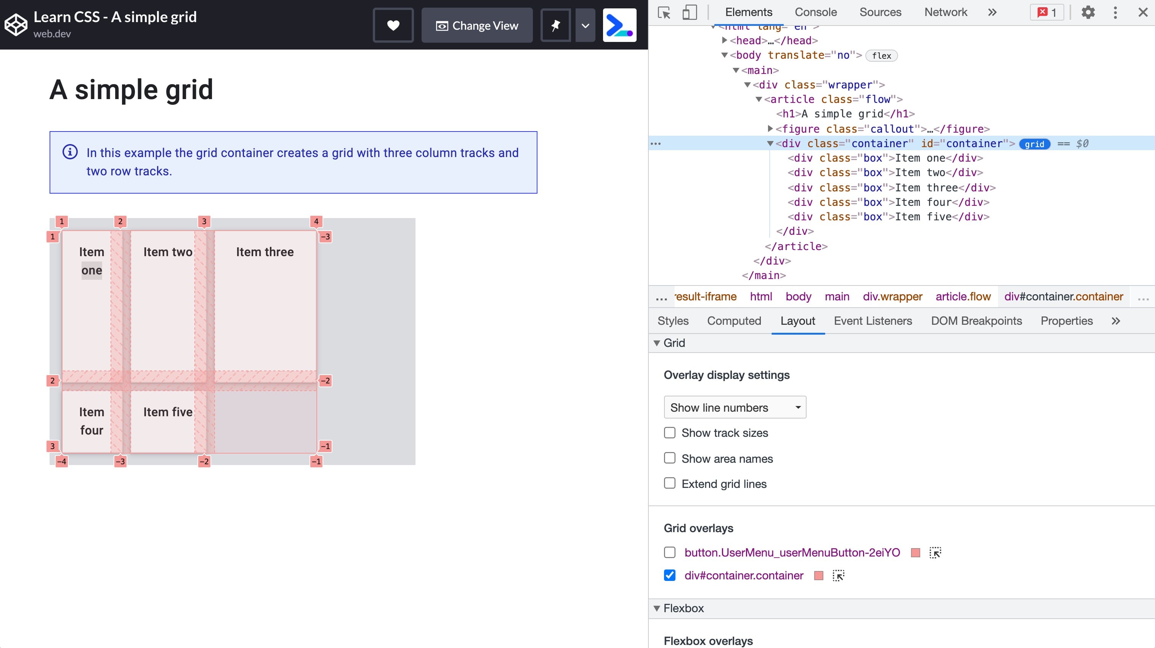Toggle the Extend grid lines checkbox
Viewport: 1155px width, 648px height.
point(669,483)
